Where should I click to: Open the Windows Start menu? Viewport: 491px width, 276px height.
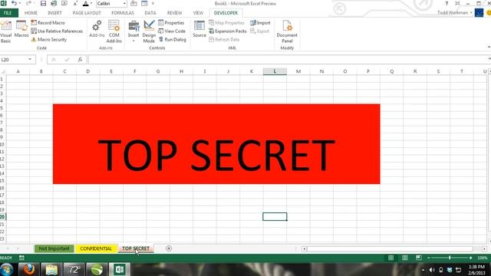pyautogui.click(x=7, y=269)
